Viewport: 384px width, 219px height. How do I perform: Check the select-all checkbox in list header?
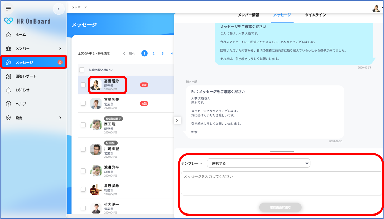coord(82,70)
